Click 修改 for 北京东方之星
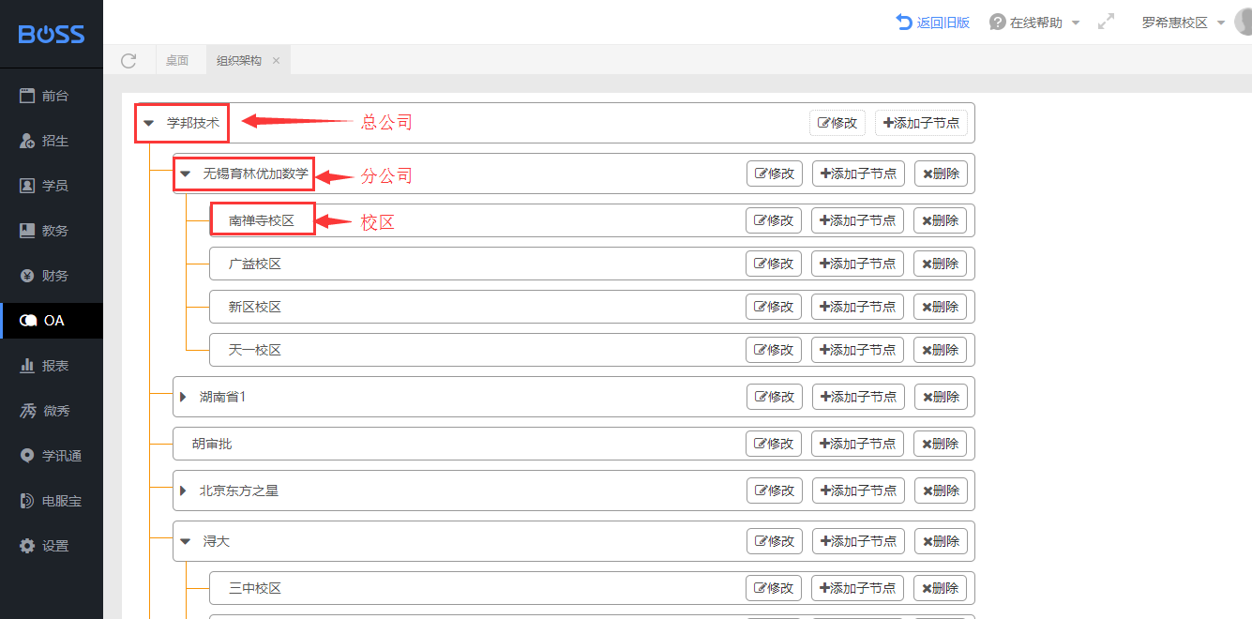The width and height of the screenshot is (1252, 619). pos(775,491)
